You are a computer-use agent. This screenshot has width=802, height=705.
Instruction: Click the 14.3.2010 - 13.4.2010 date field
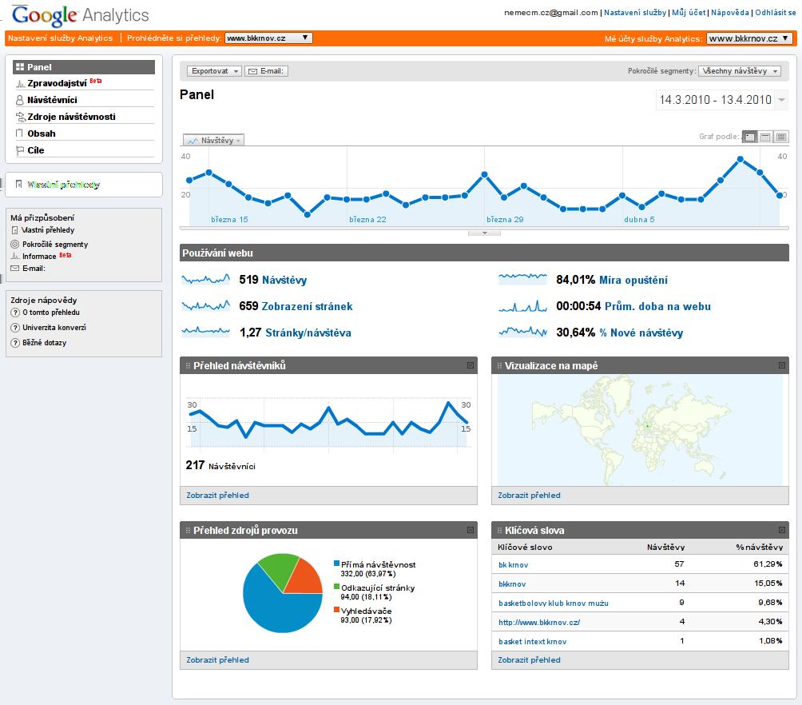click(x=715, y=100)
